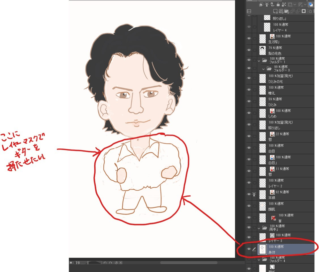Click the lock layer padlock icon

click(278, 4)
